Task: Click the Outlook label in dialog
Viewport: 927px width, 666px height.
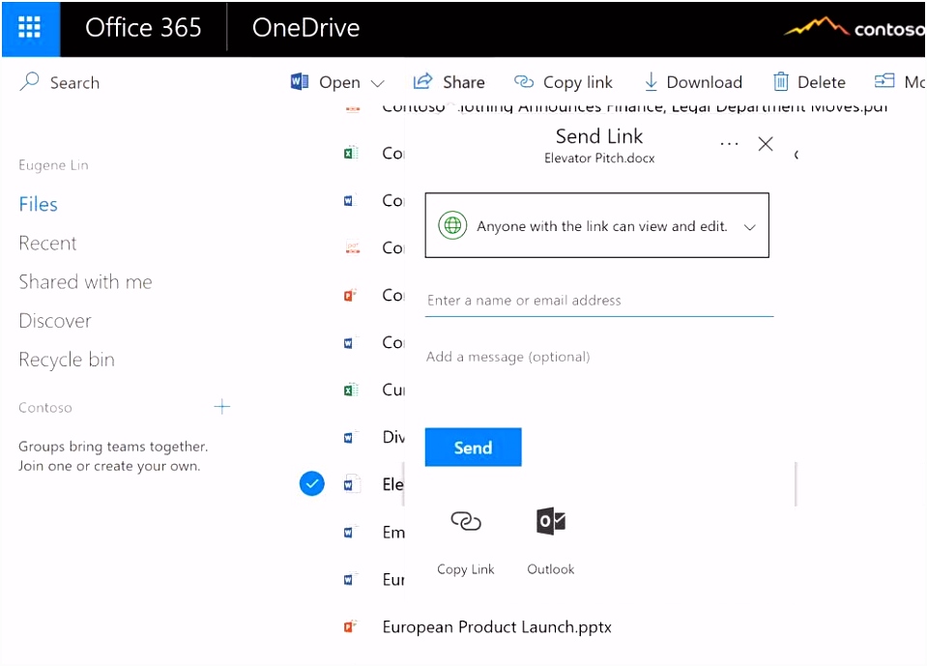Action: [x=551, y=569]
